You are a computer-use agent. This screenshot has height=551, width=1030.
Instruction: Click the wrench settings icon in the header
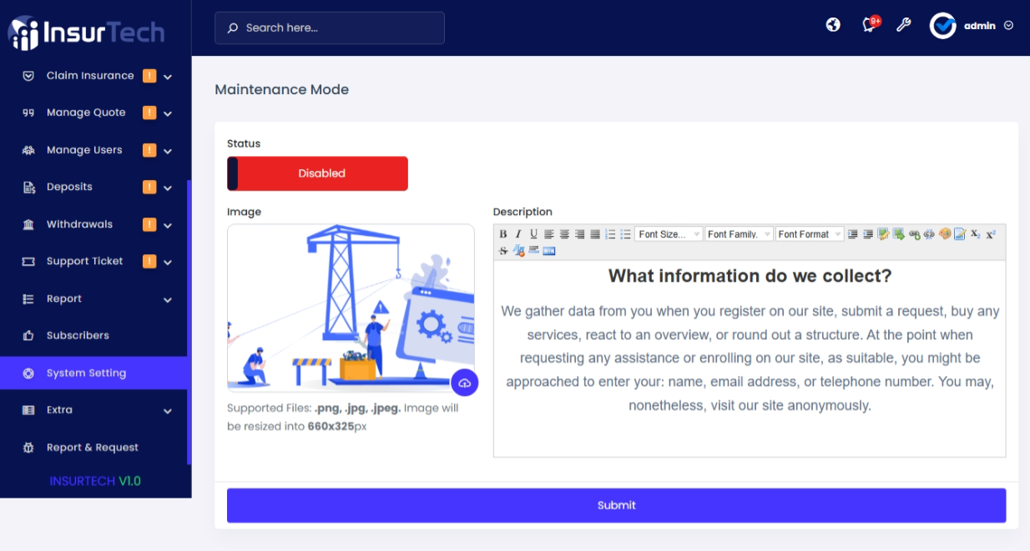click(903, 25)
